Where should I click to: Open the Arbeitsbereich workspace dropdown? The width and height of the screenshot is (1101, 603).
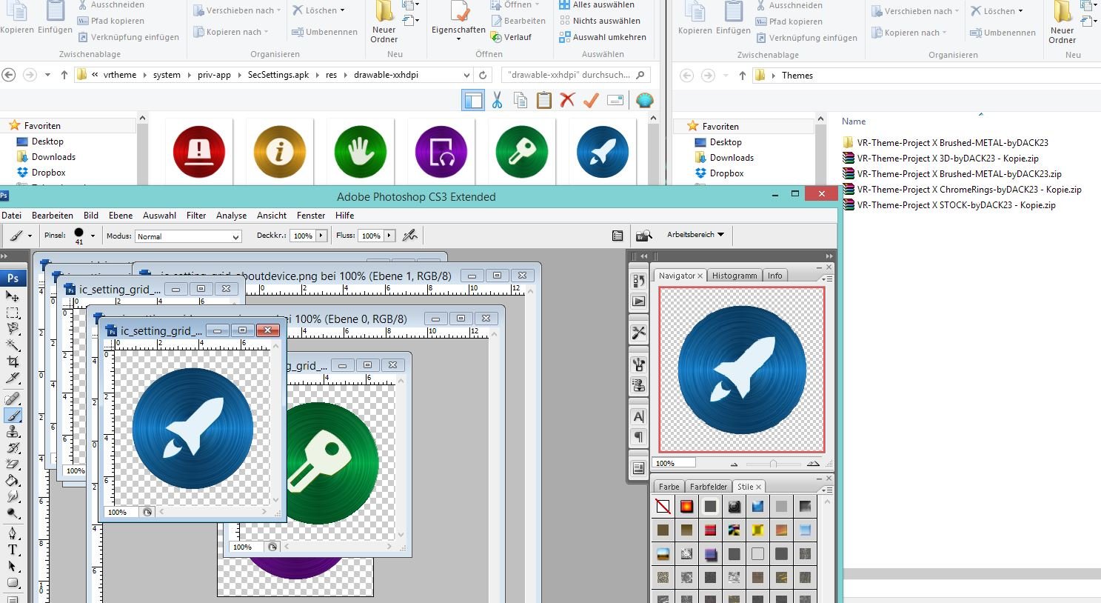click(x=695, y=235)
